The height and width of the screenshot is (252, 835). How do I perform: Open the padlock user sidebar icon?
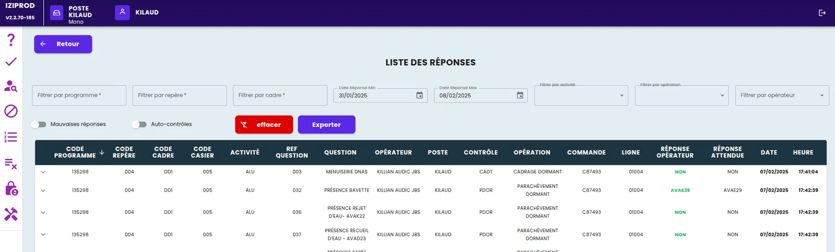click(11, 188)
